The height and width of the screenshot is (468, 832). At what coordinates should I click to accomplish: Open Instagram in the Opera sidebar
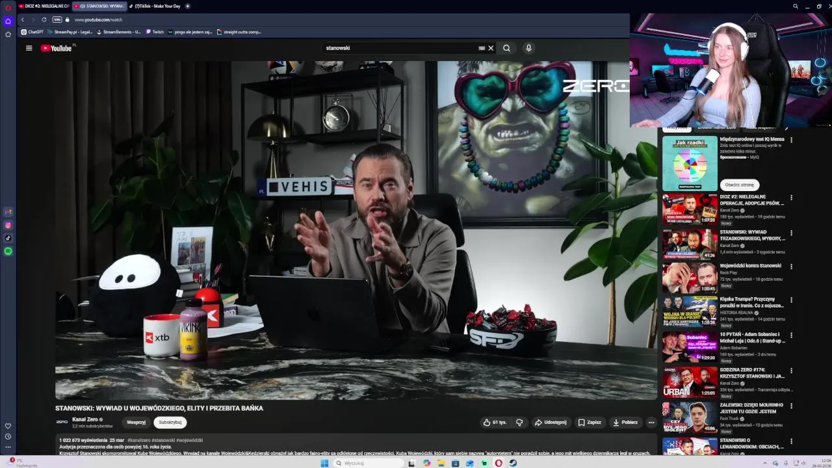point(8,226)
